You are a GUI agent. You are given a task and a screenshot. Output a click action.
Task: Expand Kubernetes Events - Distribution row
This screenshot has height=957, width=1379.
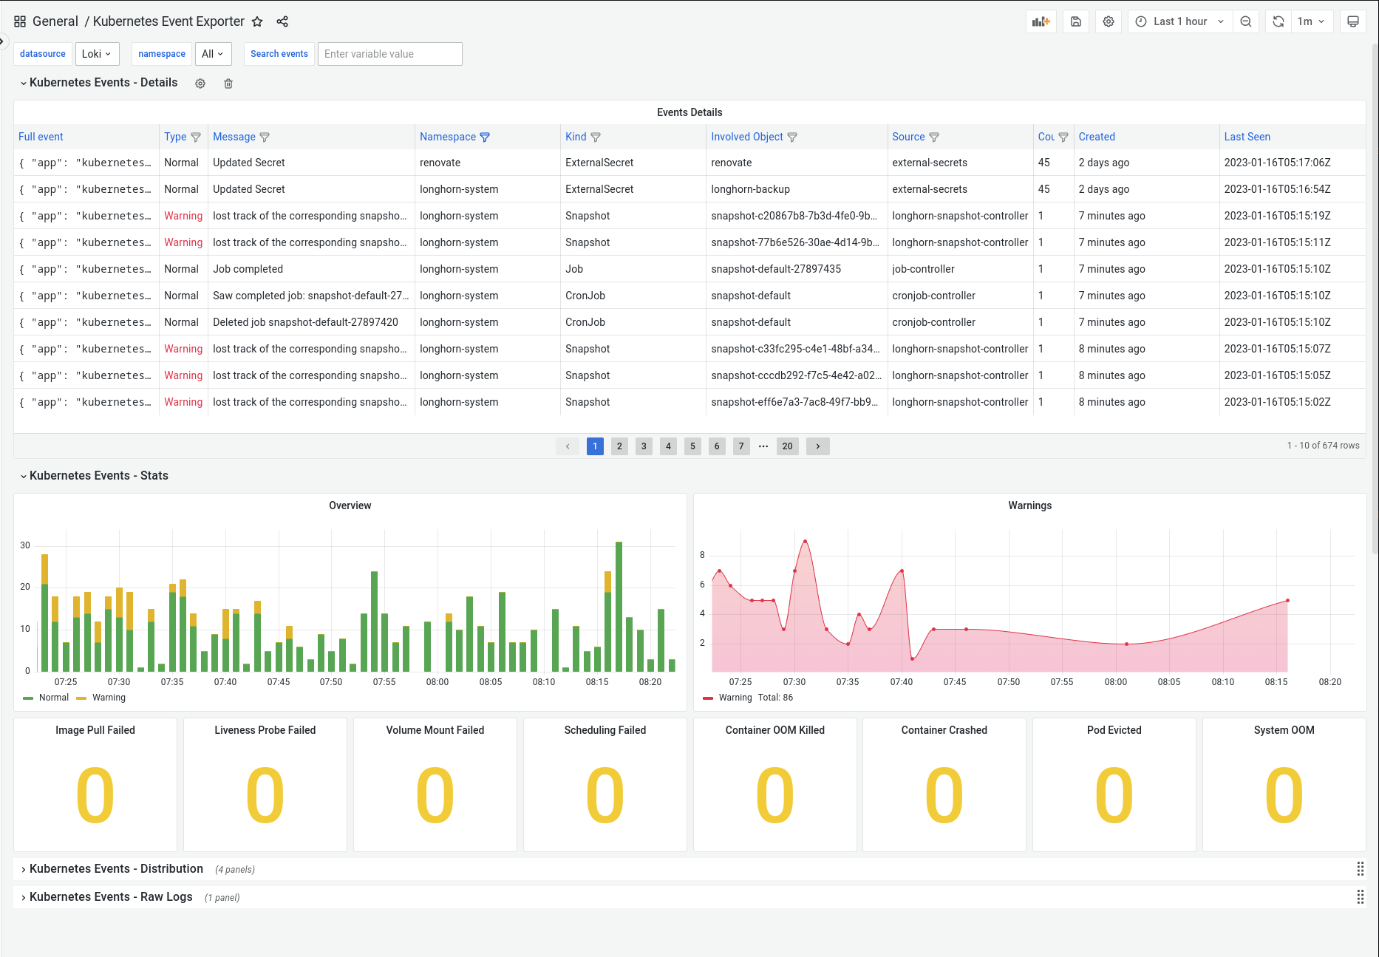[x=116, y=869]
